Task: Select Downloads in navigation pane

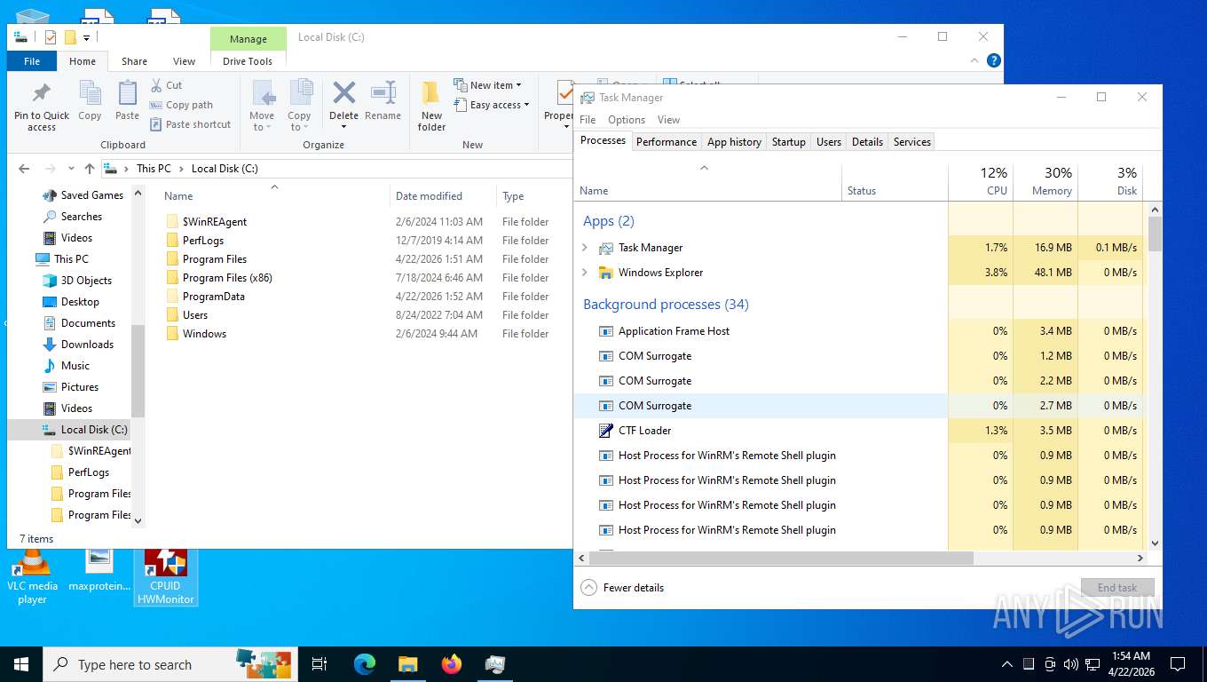Action: tap(87, 345)
